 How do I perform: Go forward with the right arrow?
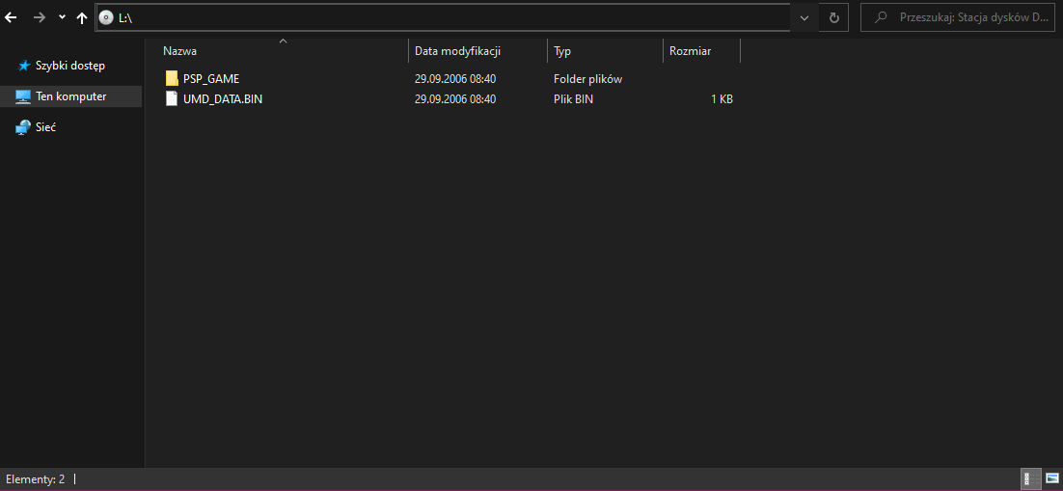(40, 18)
